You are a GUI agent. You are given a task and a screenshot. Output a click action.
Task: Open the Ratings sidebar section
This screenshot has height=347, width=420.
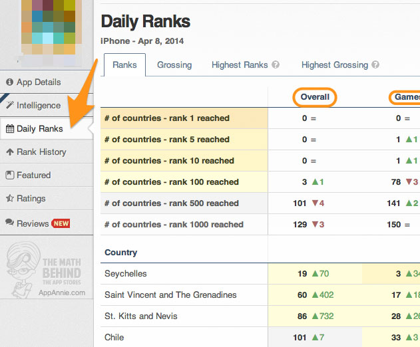coord(47,199)
